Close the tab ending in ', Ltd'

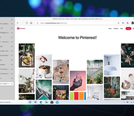tap(12, 28)
